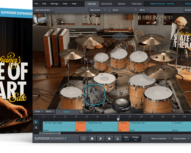Click the block icon on orange Crash 3 block
Image resolution: width=191 pixels, height=153 pixels.
click(77, 123)
